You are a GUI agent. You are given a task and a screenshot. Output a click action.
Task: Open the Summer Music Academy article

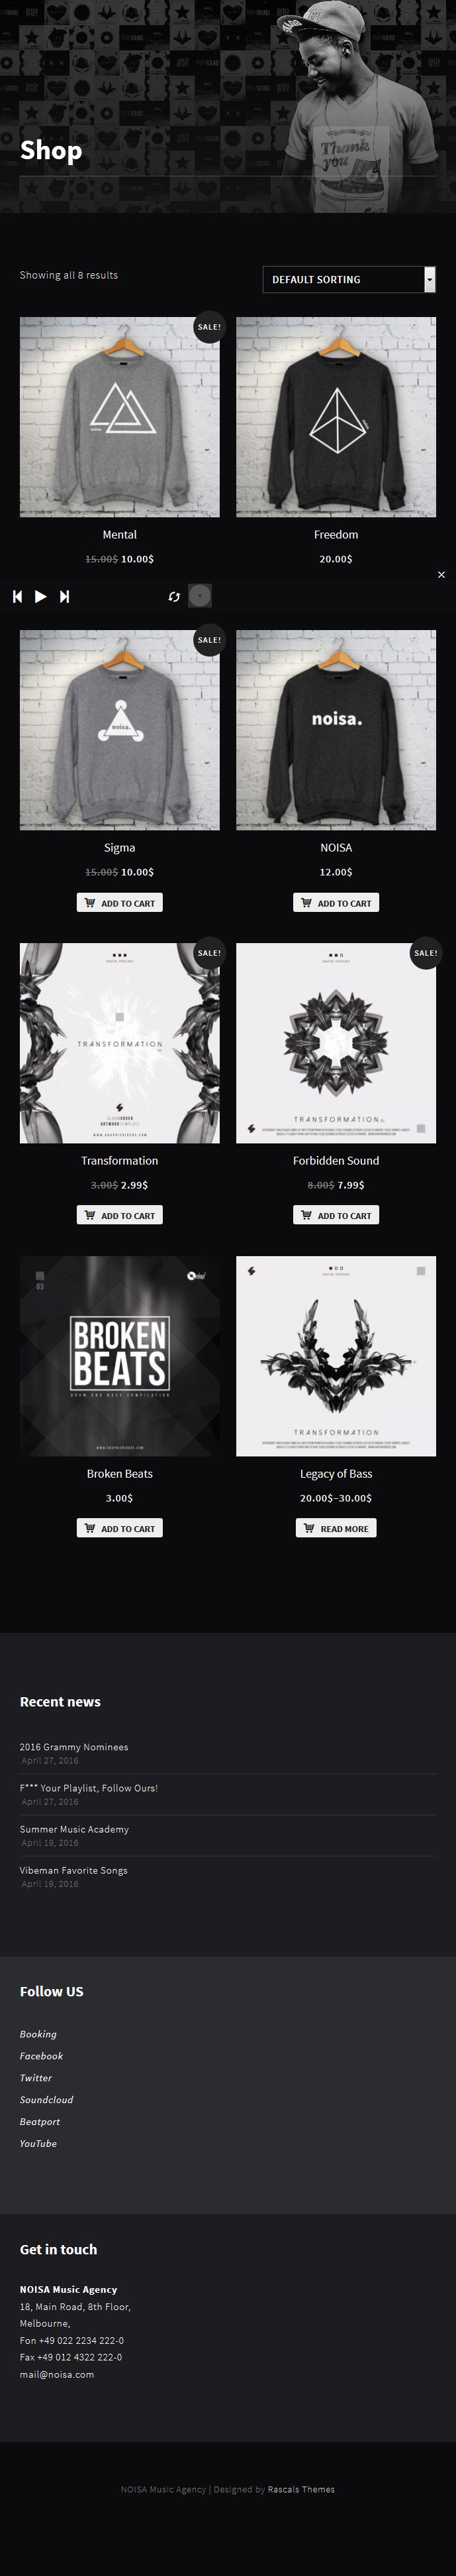coord(74,1829)
